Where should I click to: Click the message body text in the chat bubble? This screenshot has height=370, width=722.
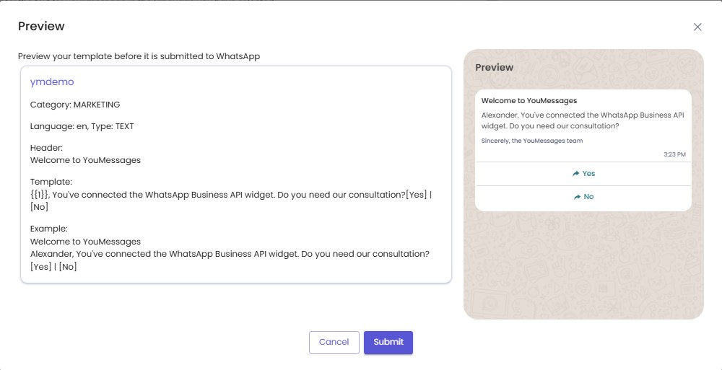click(x=582, y=120)
